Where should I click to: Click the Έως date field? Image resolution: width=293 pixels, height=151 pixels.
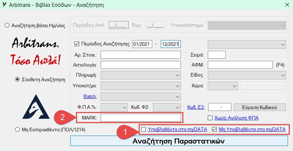pos(155,25)
